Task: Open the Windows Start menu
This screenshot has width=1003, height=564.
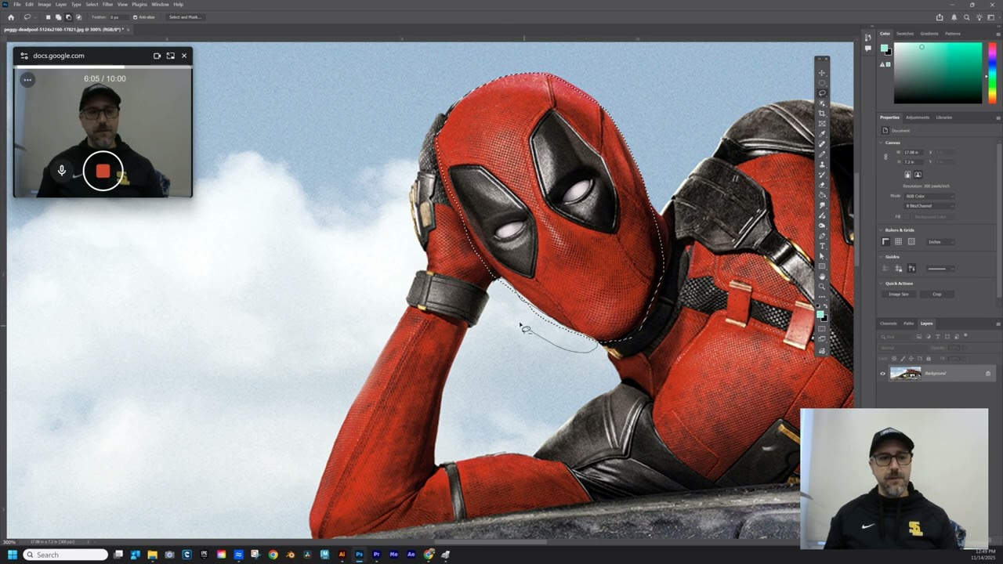Action: click(12, 555)
